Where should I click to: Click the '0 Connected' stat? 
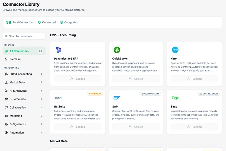47,22
